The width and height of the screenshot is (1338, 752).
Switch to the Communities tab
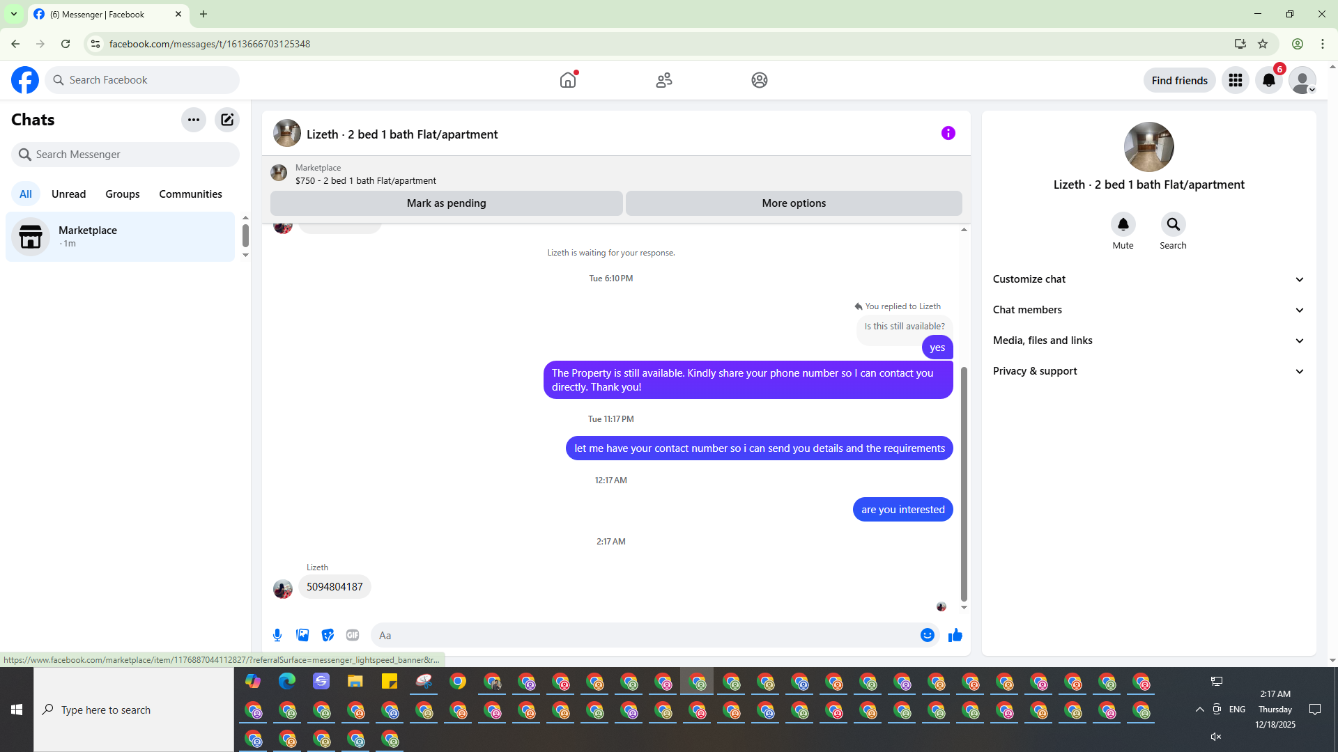tap(190, 194)
